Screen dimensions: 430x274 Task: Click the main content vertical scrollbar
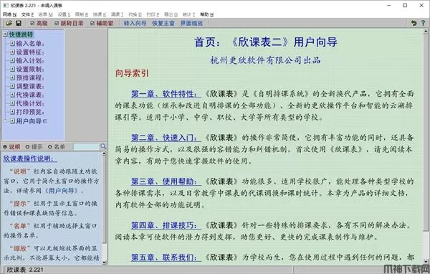point(426,146)
